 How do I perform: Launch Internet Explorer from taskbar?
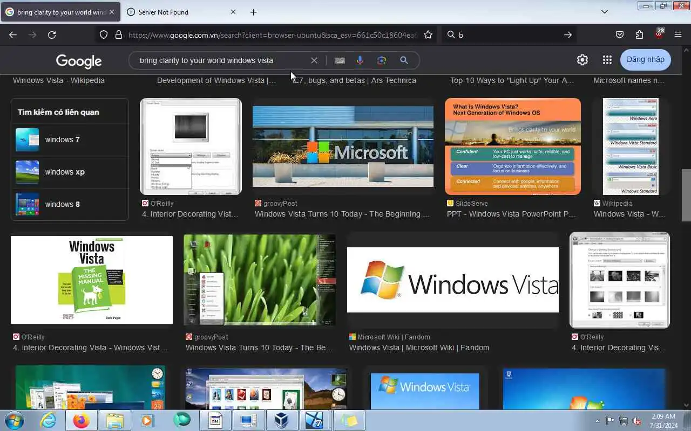(x=48, y=420)
